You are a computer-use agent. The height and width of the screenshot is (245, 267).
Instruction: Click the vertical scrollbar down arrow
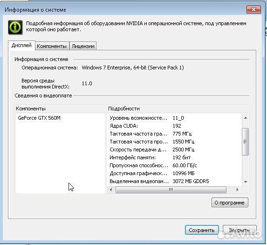pos(246,182)
